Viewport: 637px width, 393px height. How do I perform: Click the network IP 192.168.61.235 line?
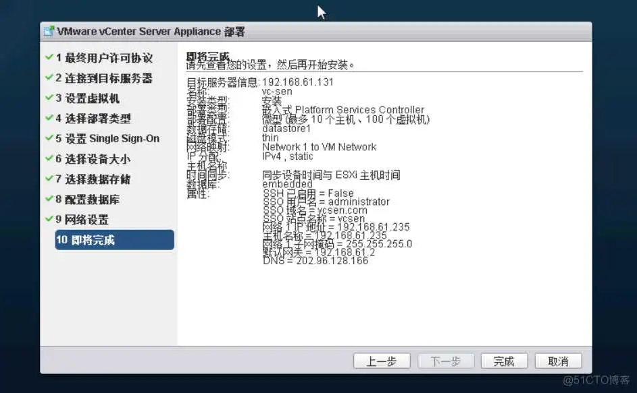click(336, 226)
